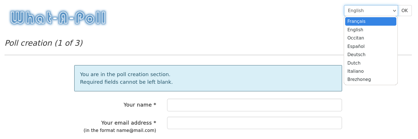Open the language selector combo box
Screen dimensions: 418x139
(371, 11)
